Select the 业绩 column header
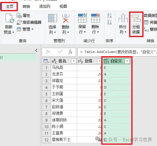The height and width of the screenshot is (146, 157). click(89, 61)
